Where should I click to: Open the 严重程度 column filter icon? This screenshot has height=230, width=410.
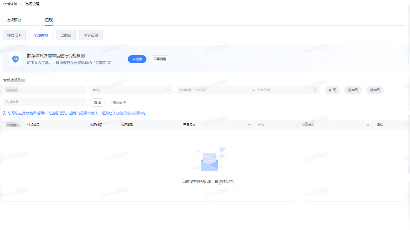click(249, 125)
